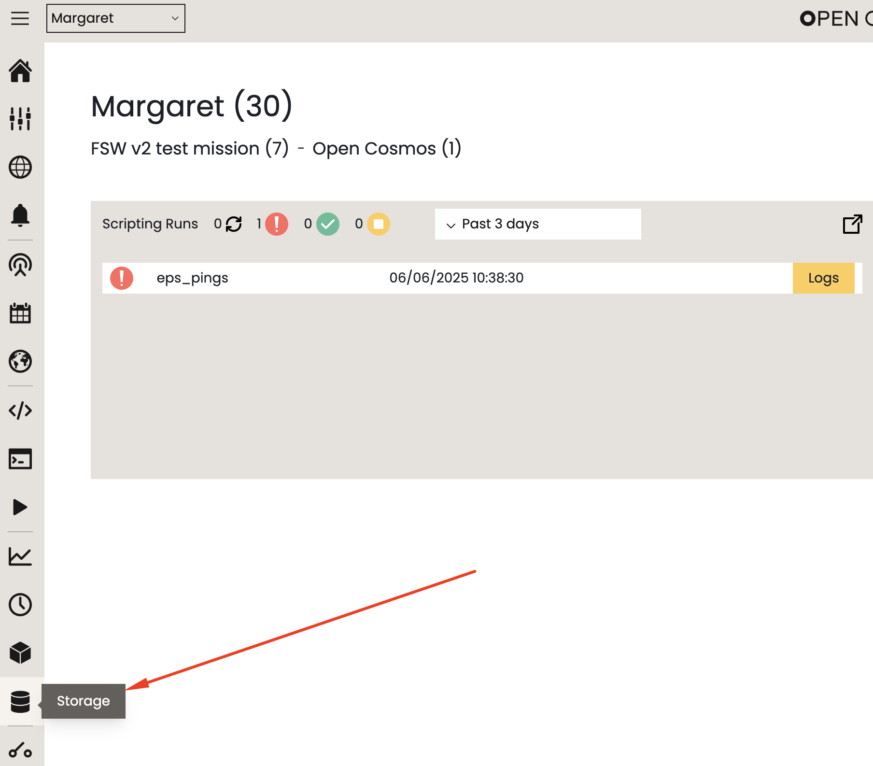Open the notifications bell icon

(20, 215)
